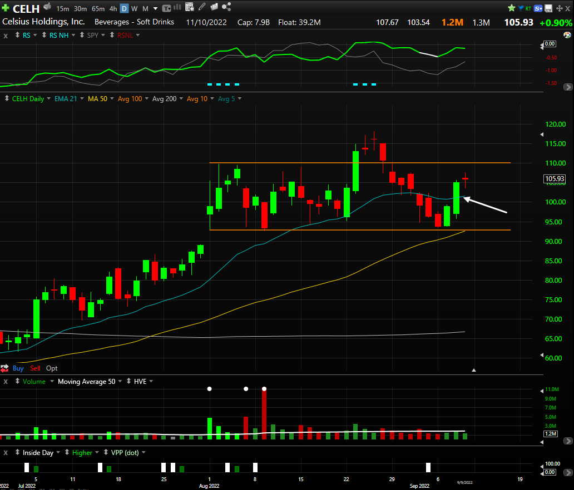Click the 105.93 price axis label

tap(555, 178)
